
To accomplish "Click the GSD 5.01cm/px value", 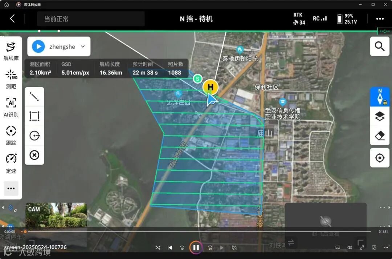I will 75,73.
